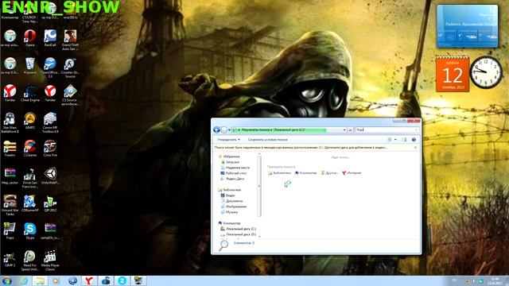
Task: Select the OpenOffice desktop shortcut
Action: click(50, 68)
